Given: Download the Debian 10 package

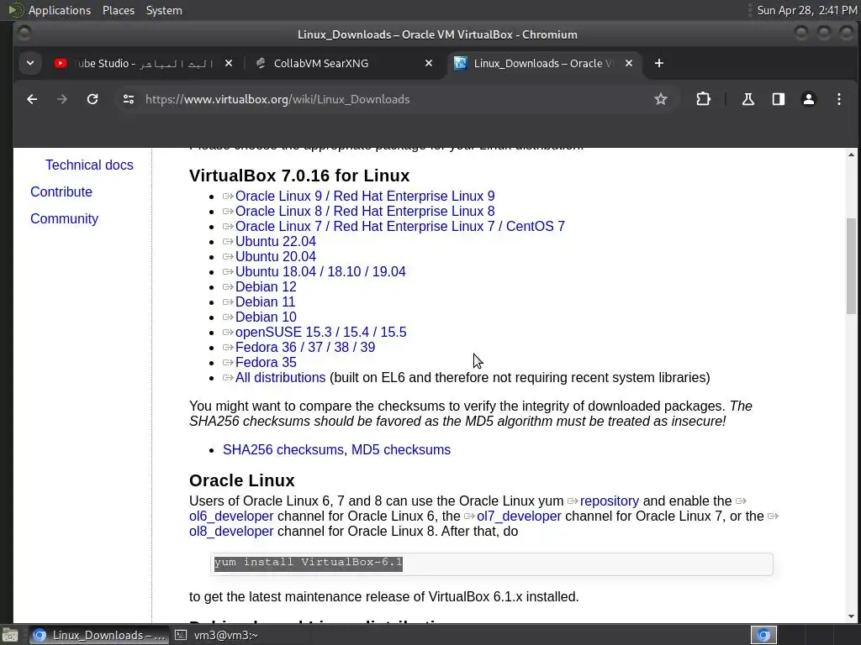Looking at the screenshot, I should click(x=266, y=317).
